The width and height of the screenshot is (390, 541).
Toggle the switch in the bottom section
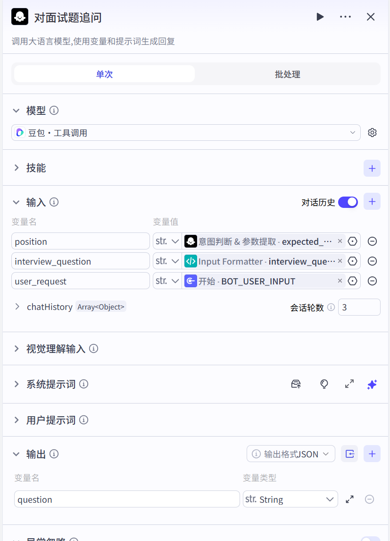tap(370, 539)
